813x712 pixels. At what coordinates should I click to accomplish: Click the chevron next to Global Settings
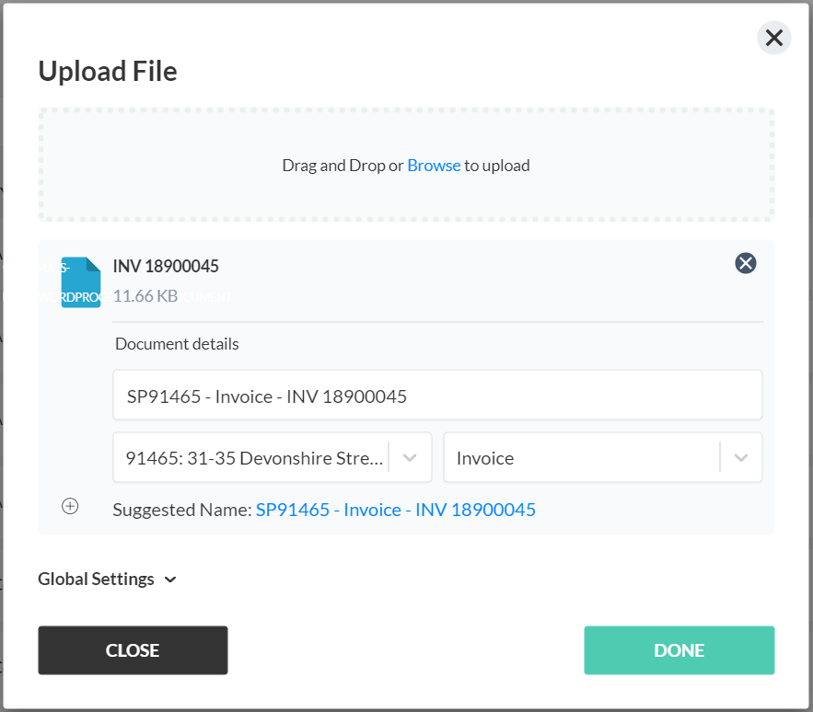(x=170, y=580)
